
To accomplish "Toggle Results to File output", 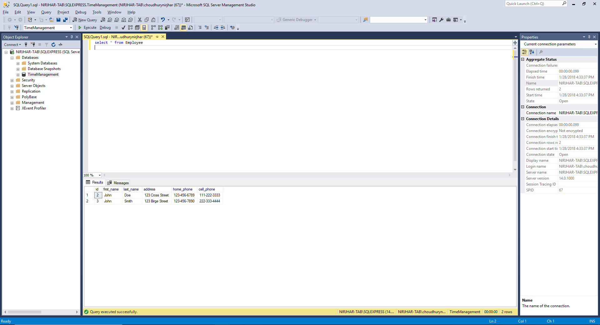I will 190,28.
